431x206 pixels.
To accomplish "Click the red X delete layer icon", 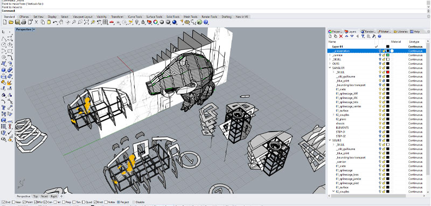I will click(341, 36).
